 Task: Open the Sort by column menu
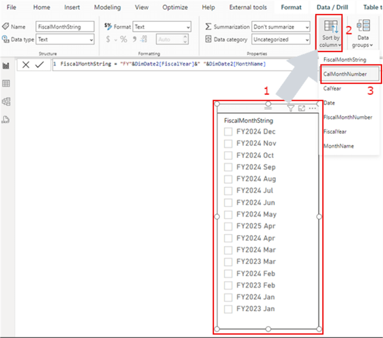coord(331,34)
